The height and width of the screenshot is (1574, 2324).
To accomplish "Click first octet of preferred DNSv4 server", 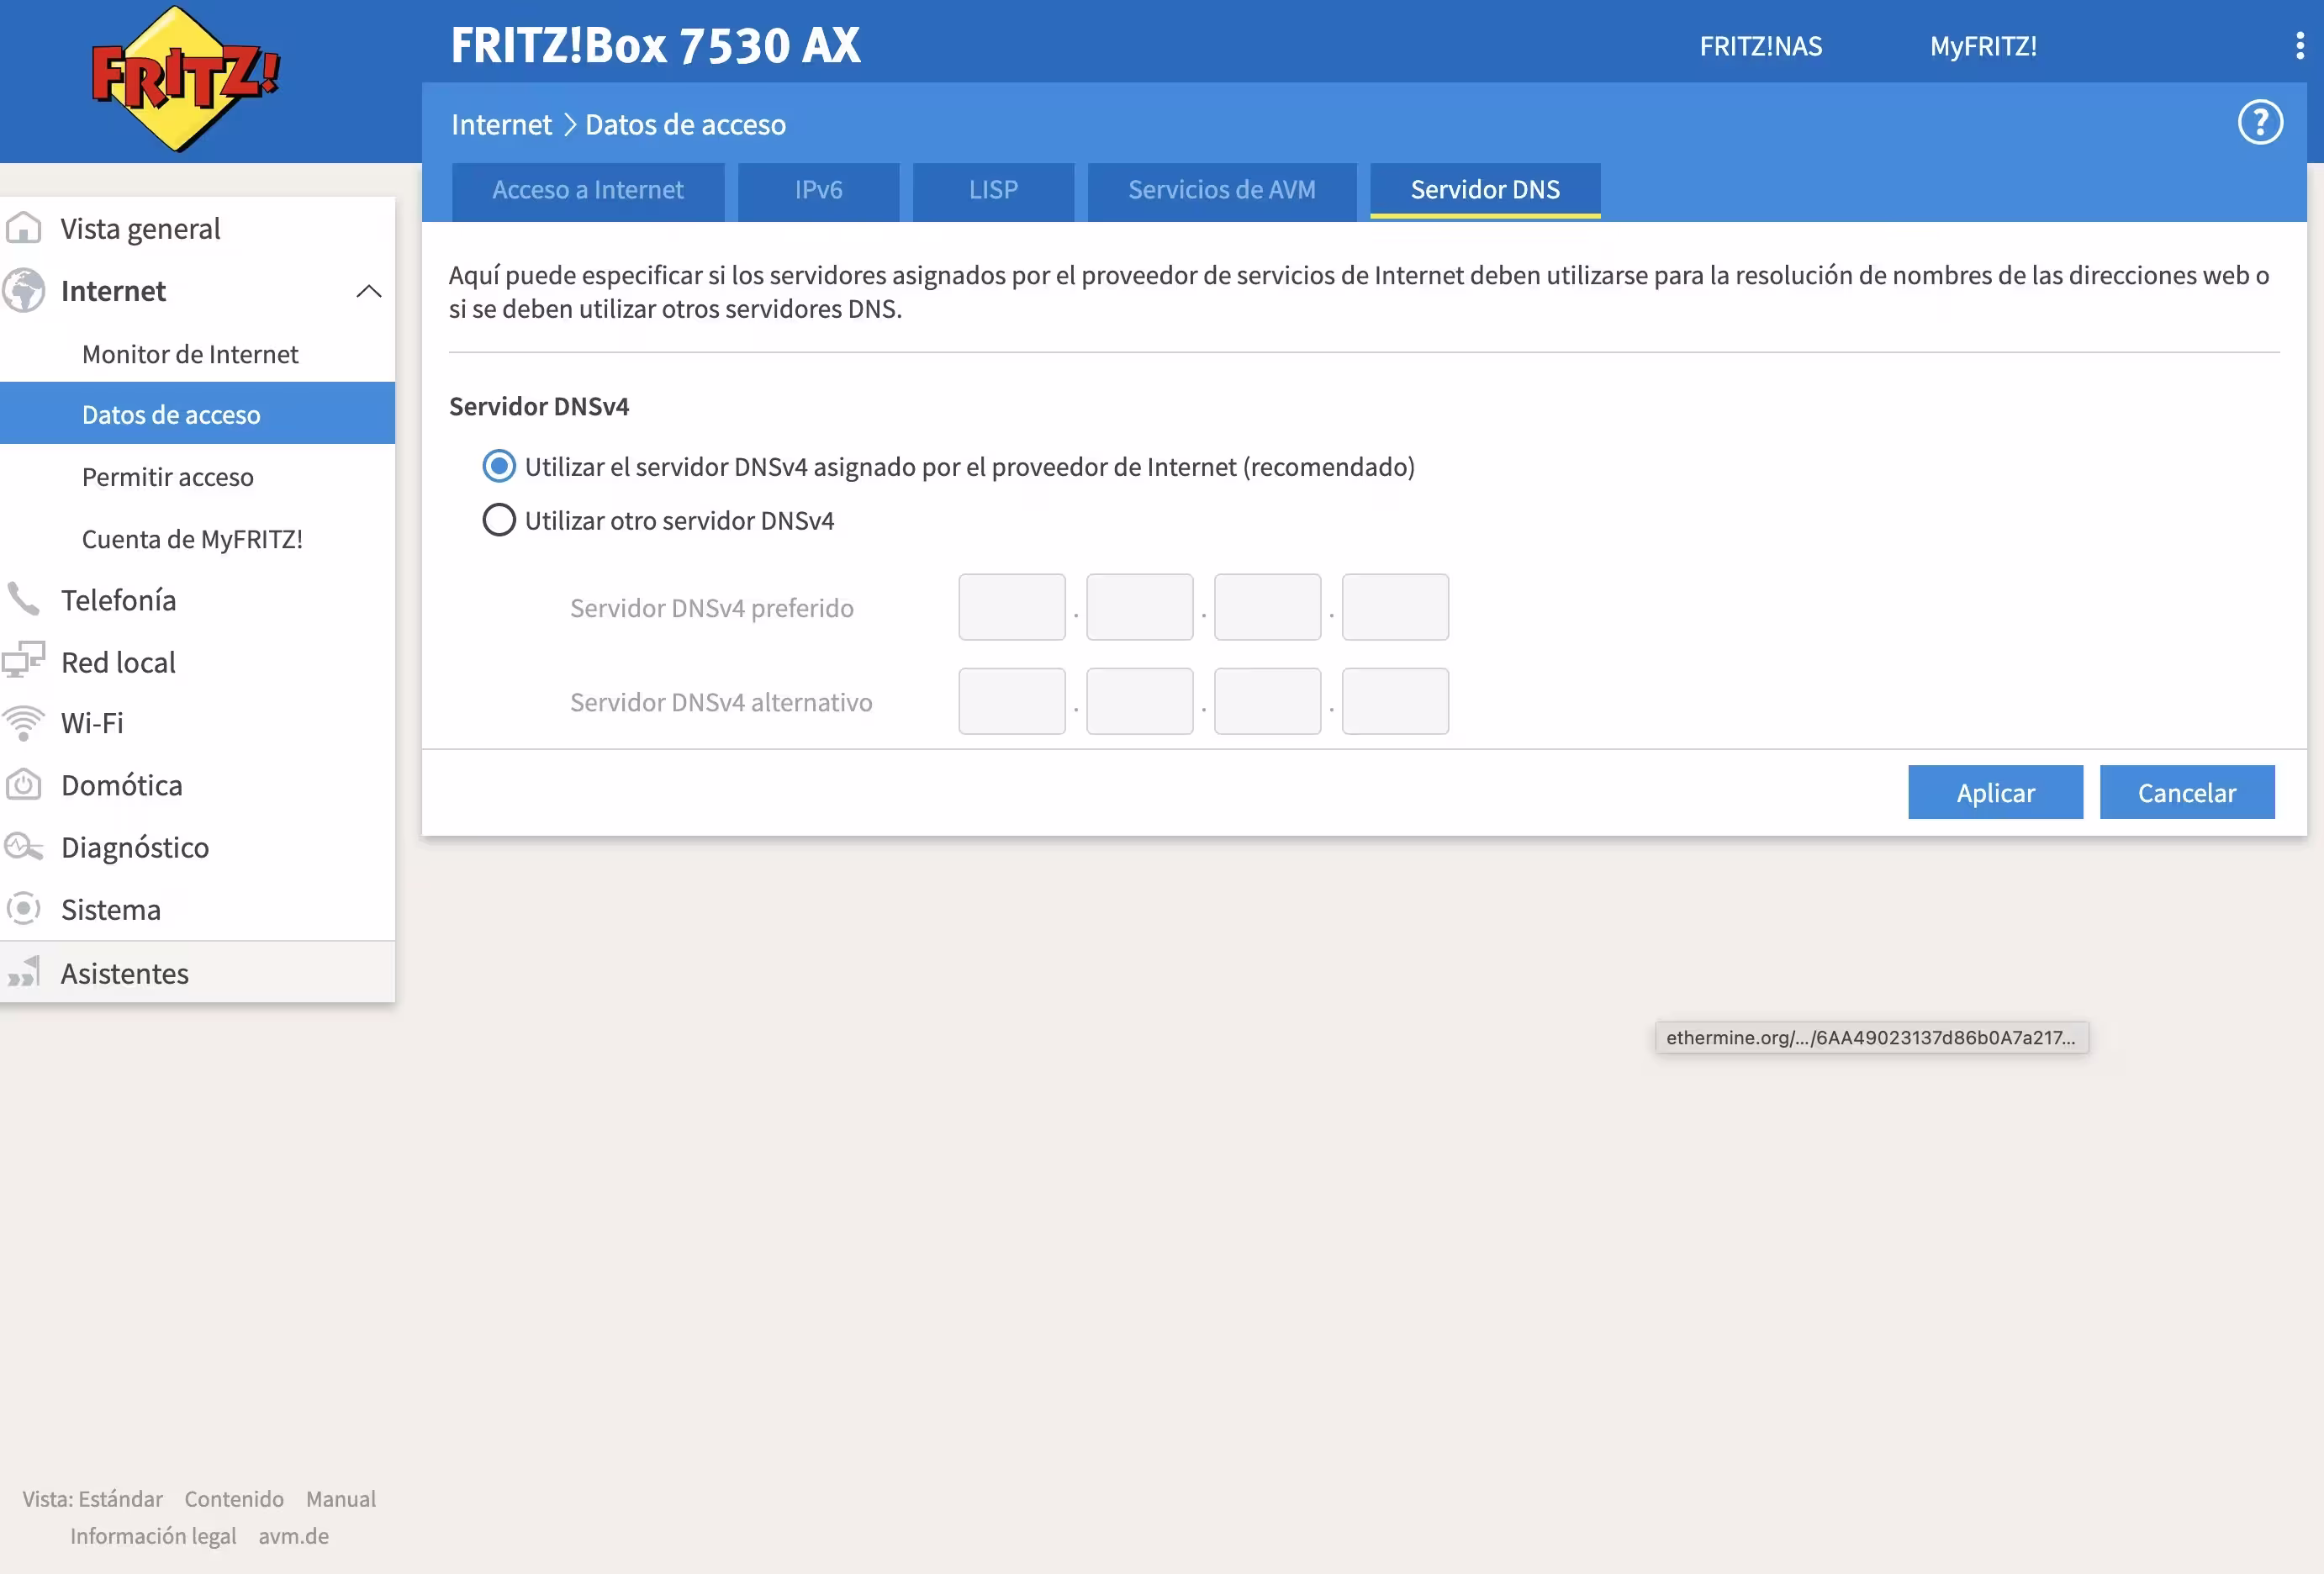I will click(x=1012, y=607).
